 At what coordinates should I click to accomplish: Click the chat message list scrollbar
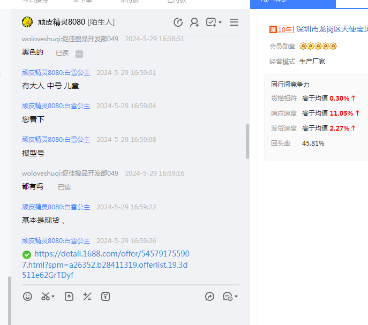coord(247,141)
